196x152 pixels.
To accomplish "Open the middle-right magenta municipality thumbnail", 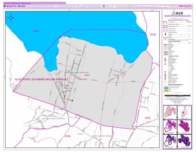I will point(184,127).
